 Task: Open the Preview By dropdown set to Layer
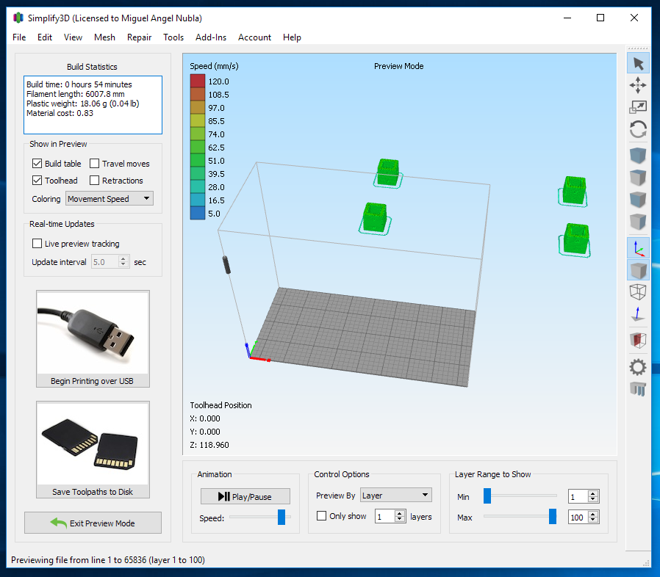pos(395,495)
